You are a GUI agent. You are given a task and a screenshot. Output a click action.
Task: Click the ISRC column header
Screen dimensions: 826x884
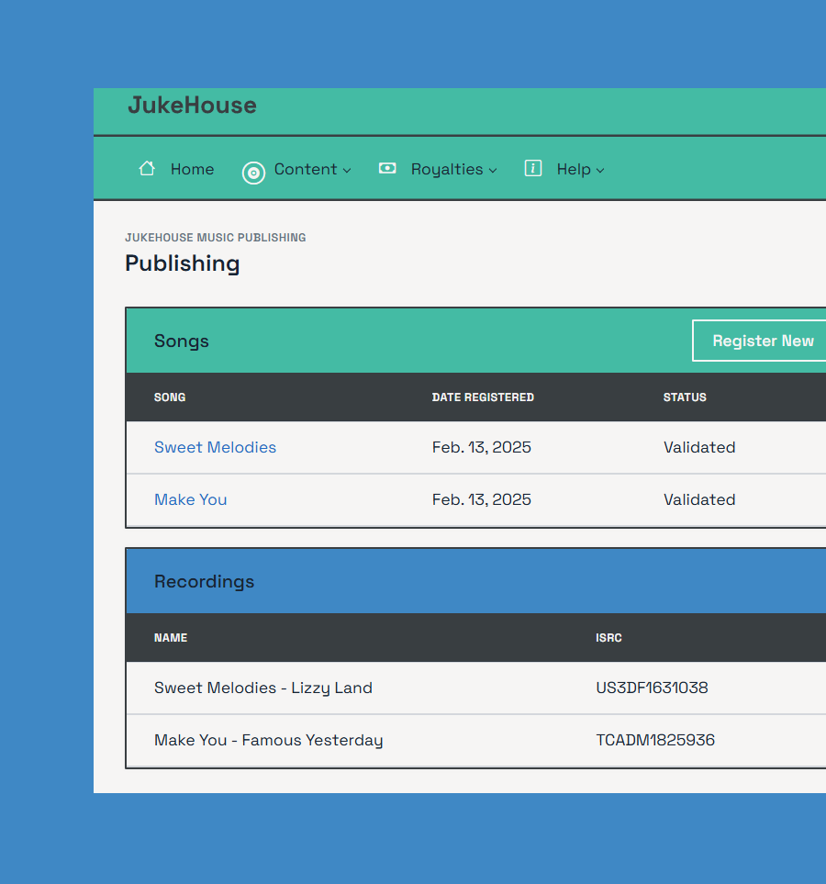tap(608, 637)
